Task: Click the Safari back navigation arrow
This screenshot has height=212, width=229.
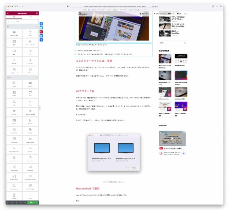Action: (22, 6)
